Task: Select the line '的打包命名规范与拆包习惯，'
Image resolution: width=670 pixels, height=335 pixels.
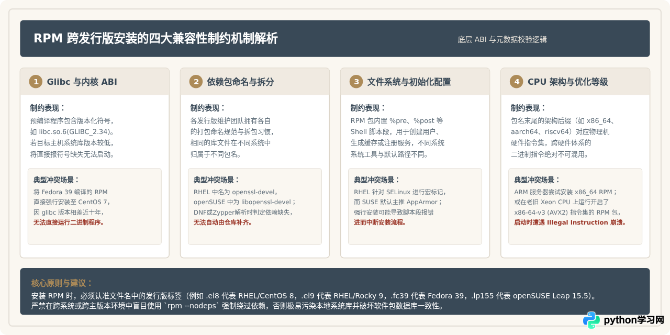Action: point(232,131)
